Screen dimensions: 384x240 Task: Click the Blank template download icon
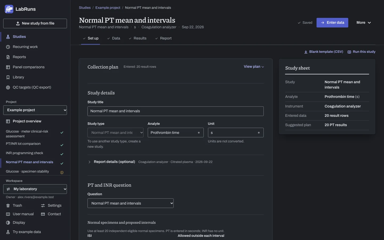click(x=306, y=52)
